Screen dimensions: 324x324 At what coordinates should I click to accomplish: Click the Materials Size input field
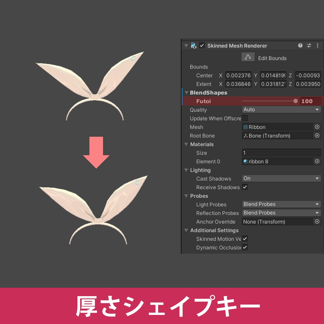click(x=281, y=153)
